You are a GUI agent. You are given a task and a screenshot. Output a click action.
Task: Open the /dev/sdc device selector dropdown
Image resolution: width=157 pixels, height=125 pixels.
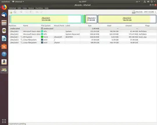[x=144, y=12]
